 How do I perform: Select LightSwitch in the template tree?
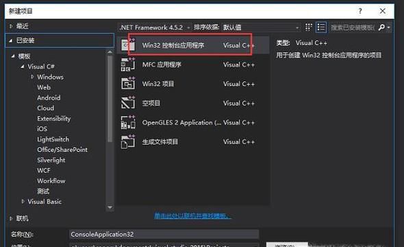pos(53,140)
